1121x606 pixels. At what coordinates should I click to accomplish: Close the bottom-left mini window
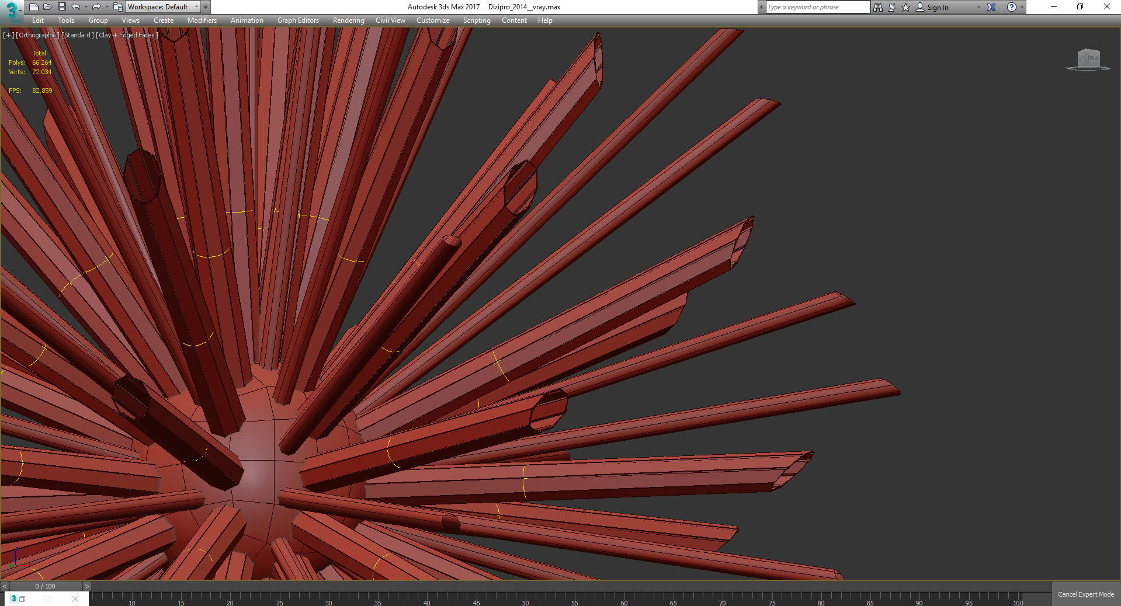[x=75, y=598]
